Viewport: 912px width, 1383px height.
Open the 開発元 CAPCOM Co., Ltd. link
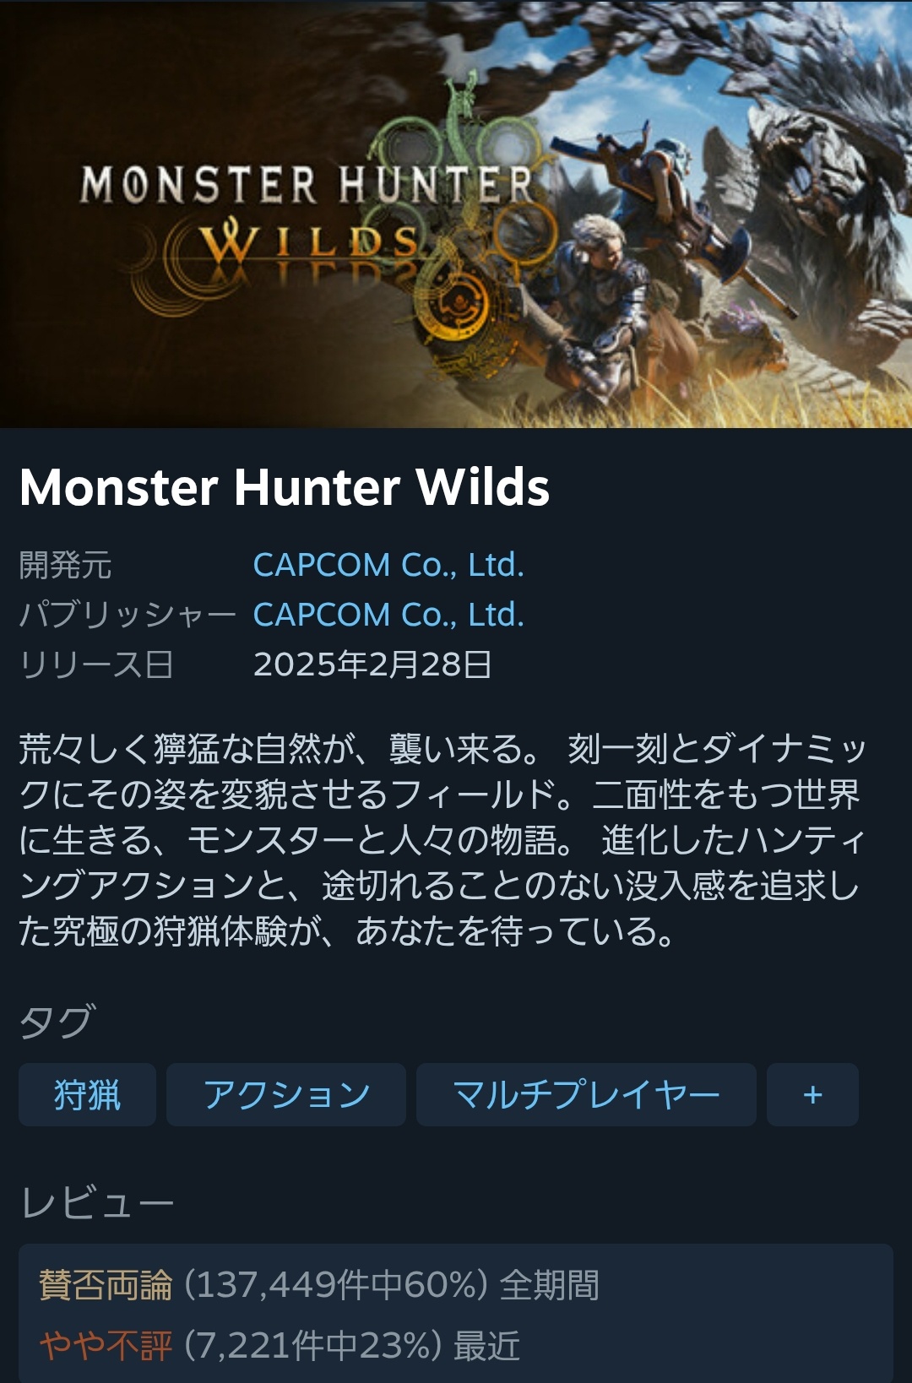(x=388, y=565)
